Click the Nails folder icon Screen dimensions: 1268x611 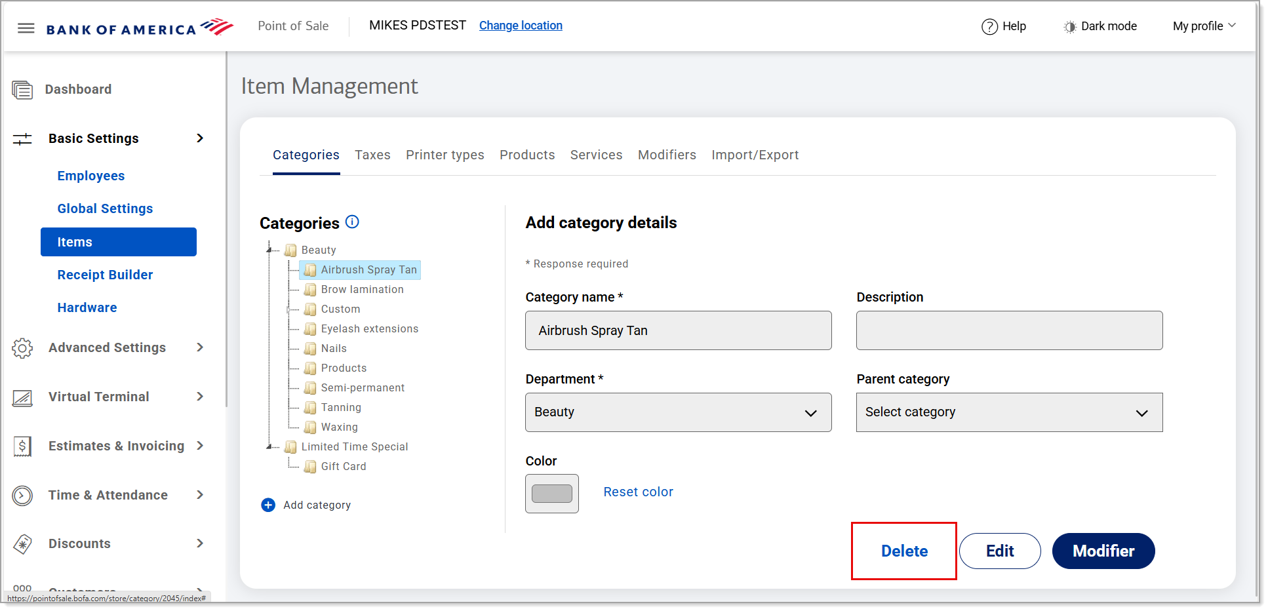pyautogui.click(x=310, y=349)
